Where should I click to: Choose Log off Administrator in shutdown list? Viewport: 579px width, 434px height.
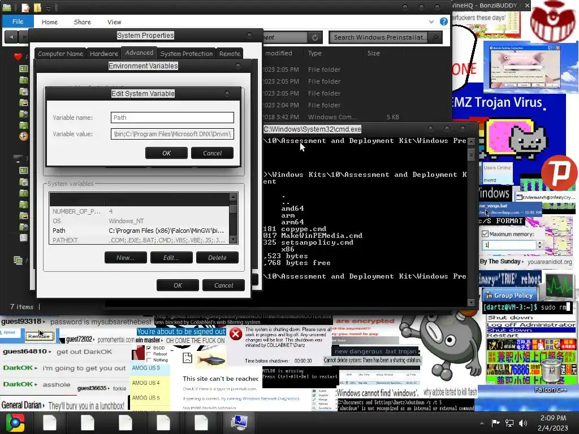point(531,325)
